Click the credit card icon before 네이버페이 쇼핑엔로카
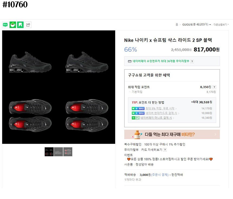The image size is (233, 199). pyautogui.click(x=130, y=61)
